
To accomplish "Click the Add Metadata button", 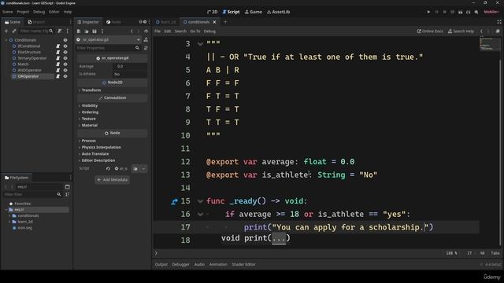I will [112, 180].
